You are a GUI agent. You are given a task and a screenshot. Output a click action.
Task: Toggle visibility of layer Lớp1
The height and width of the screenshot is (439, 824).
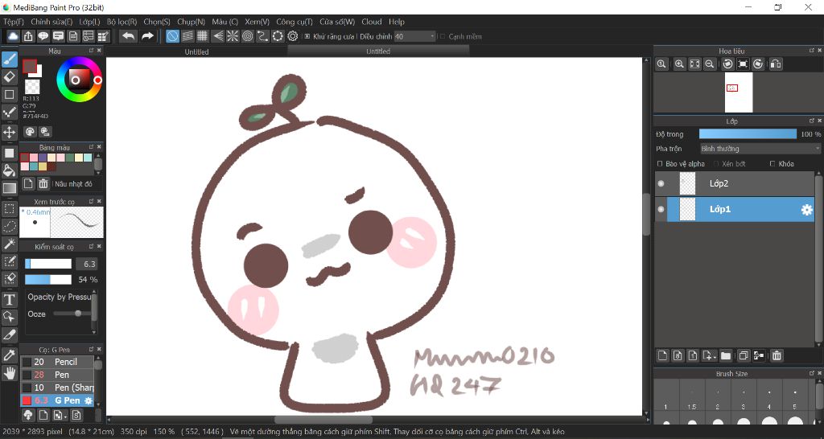pos(661,209)
